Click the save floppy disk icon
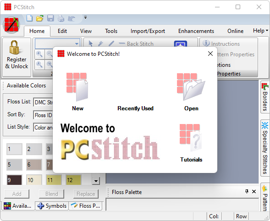Image resolution: width=270 pixels, height=221 pixels. 50,18
